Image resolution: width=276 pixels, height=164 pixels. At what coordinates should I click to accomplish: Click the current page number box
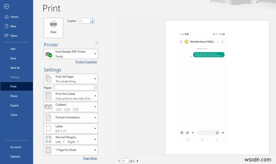pyautogui.click(x=125, y=161)
